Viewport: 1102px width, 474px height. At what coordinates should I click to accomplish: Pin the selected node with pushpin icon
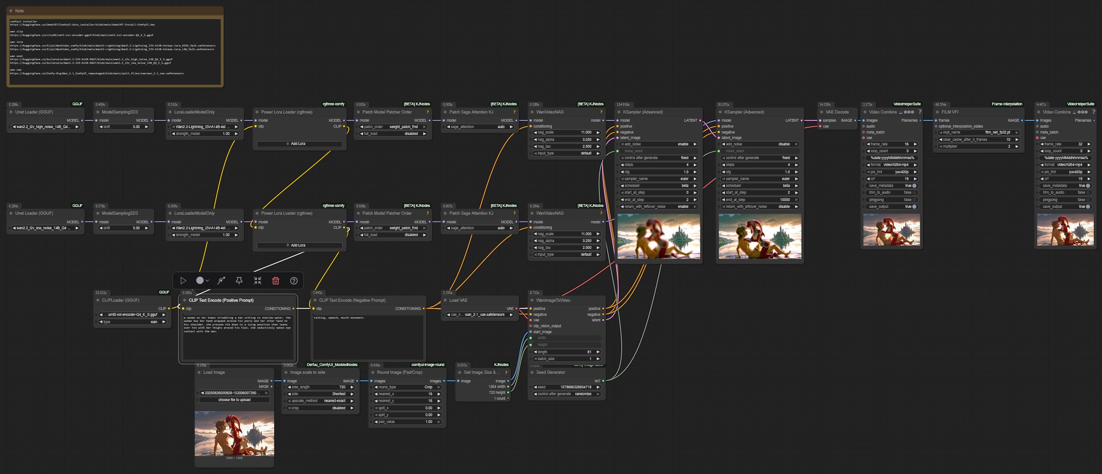239,281
